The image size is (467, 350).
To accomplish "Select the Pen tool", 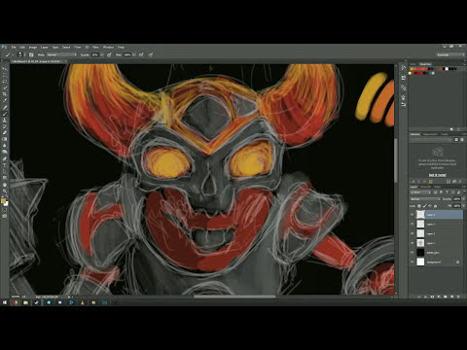I will [5, 158].
